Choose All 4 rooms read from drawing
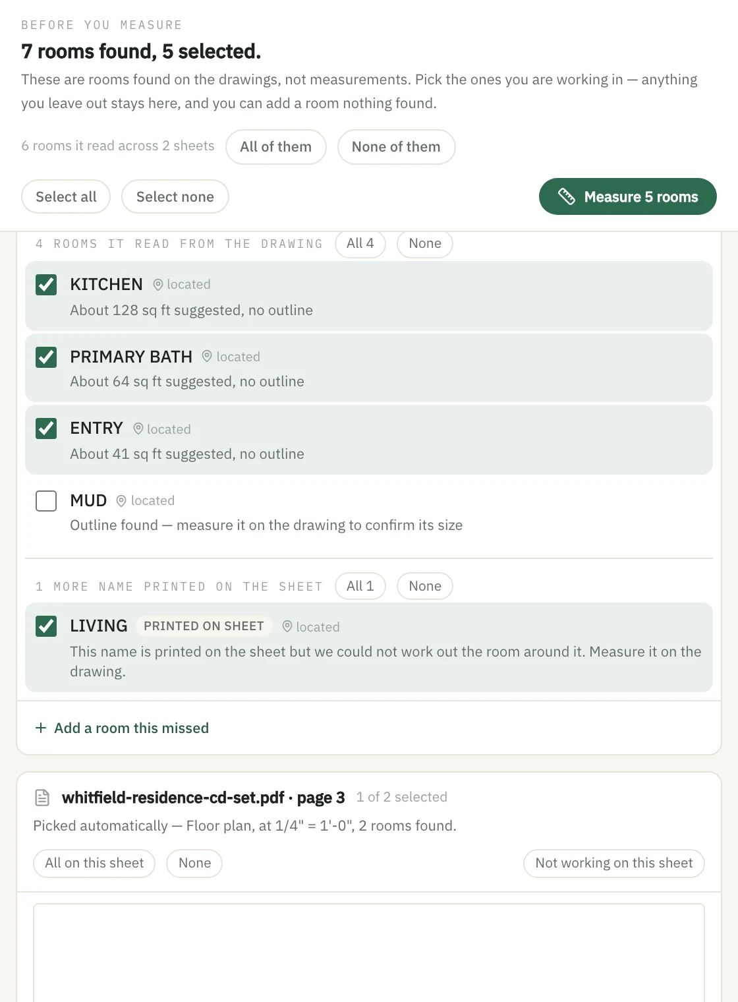738x1002 pixels. point(360,243)
